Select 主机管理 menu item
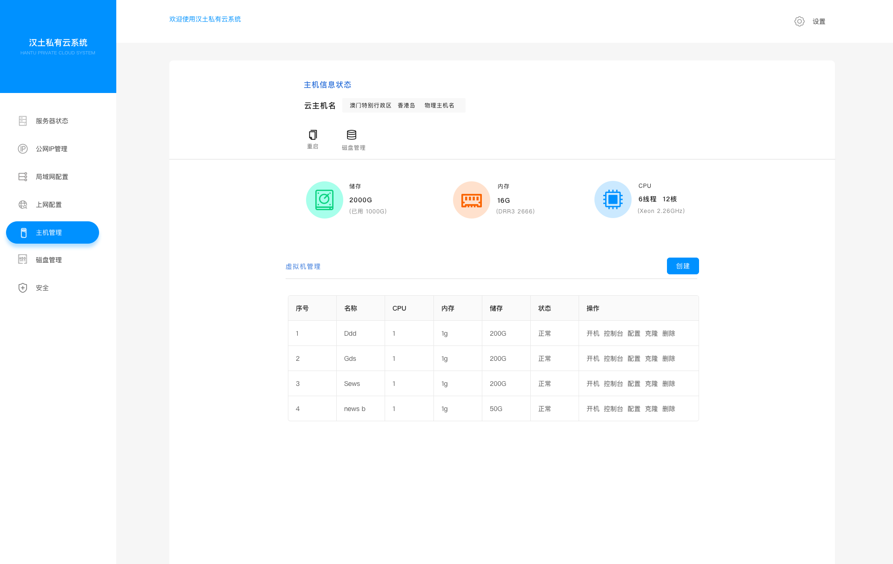This screenshot has width=893, height=564. click(53, 232)
